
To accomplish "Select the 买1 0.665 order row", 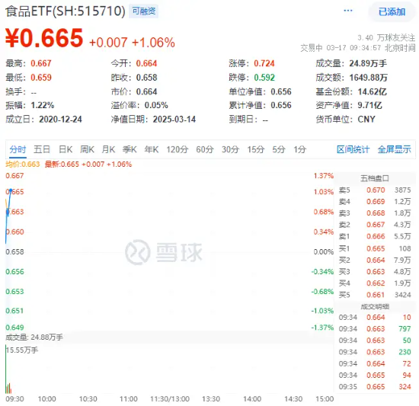I will coord(375,248).
